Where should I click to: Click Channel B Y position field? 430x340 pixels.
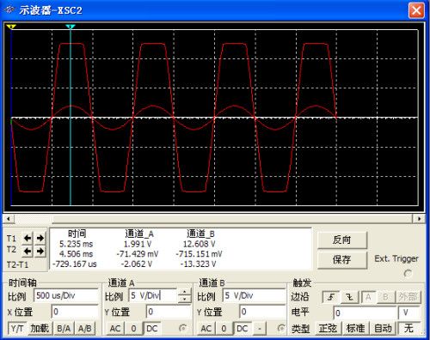pos(262,312)
